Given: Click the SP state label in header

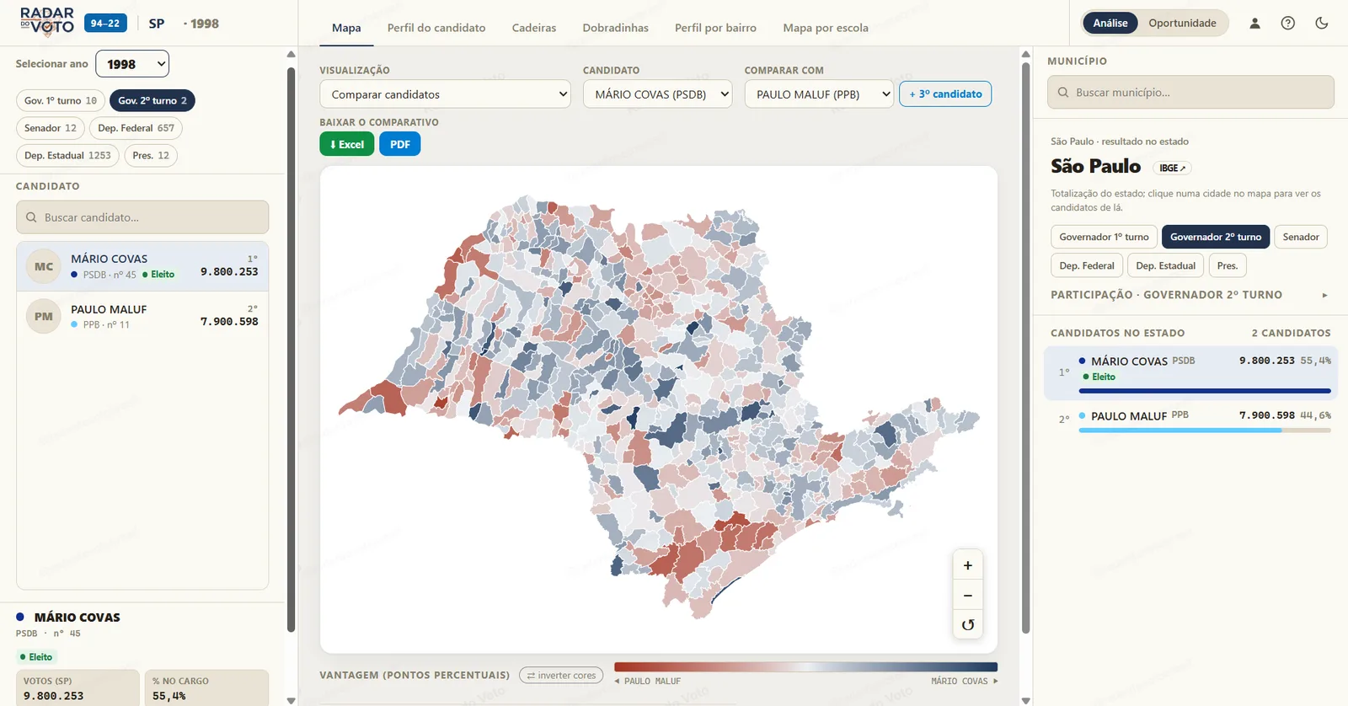Looking at the screenshot, I should (157, 24).
